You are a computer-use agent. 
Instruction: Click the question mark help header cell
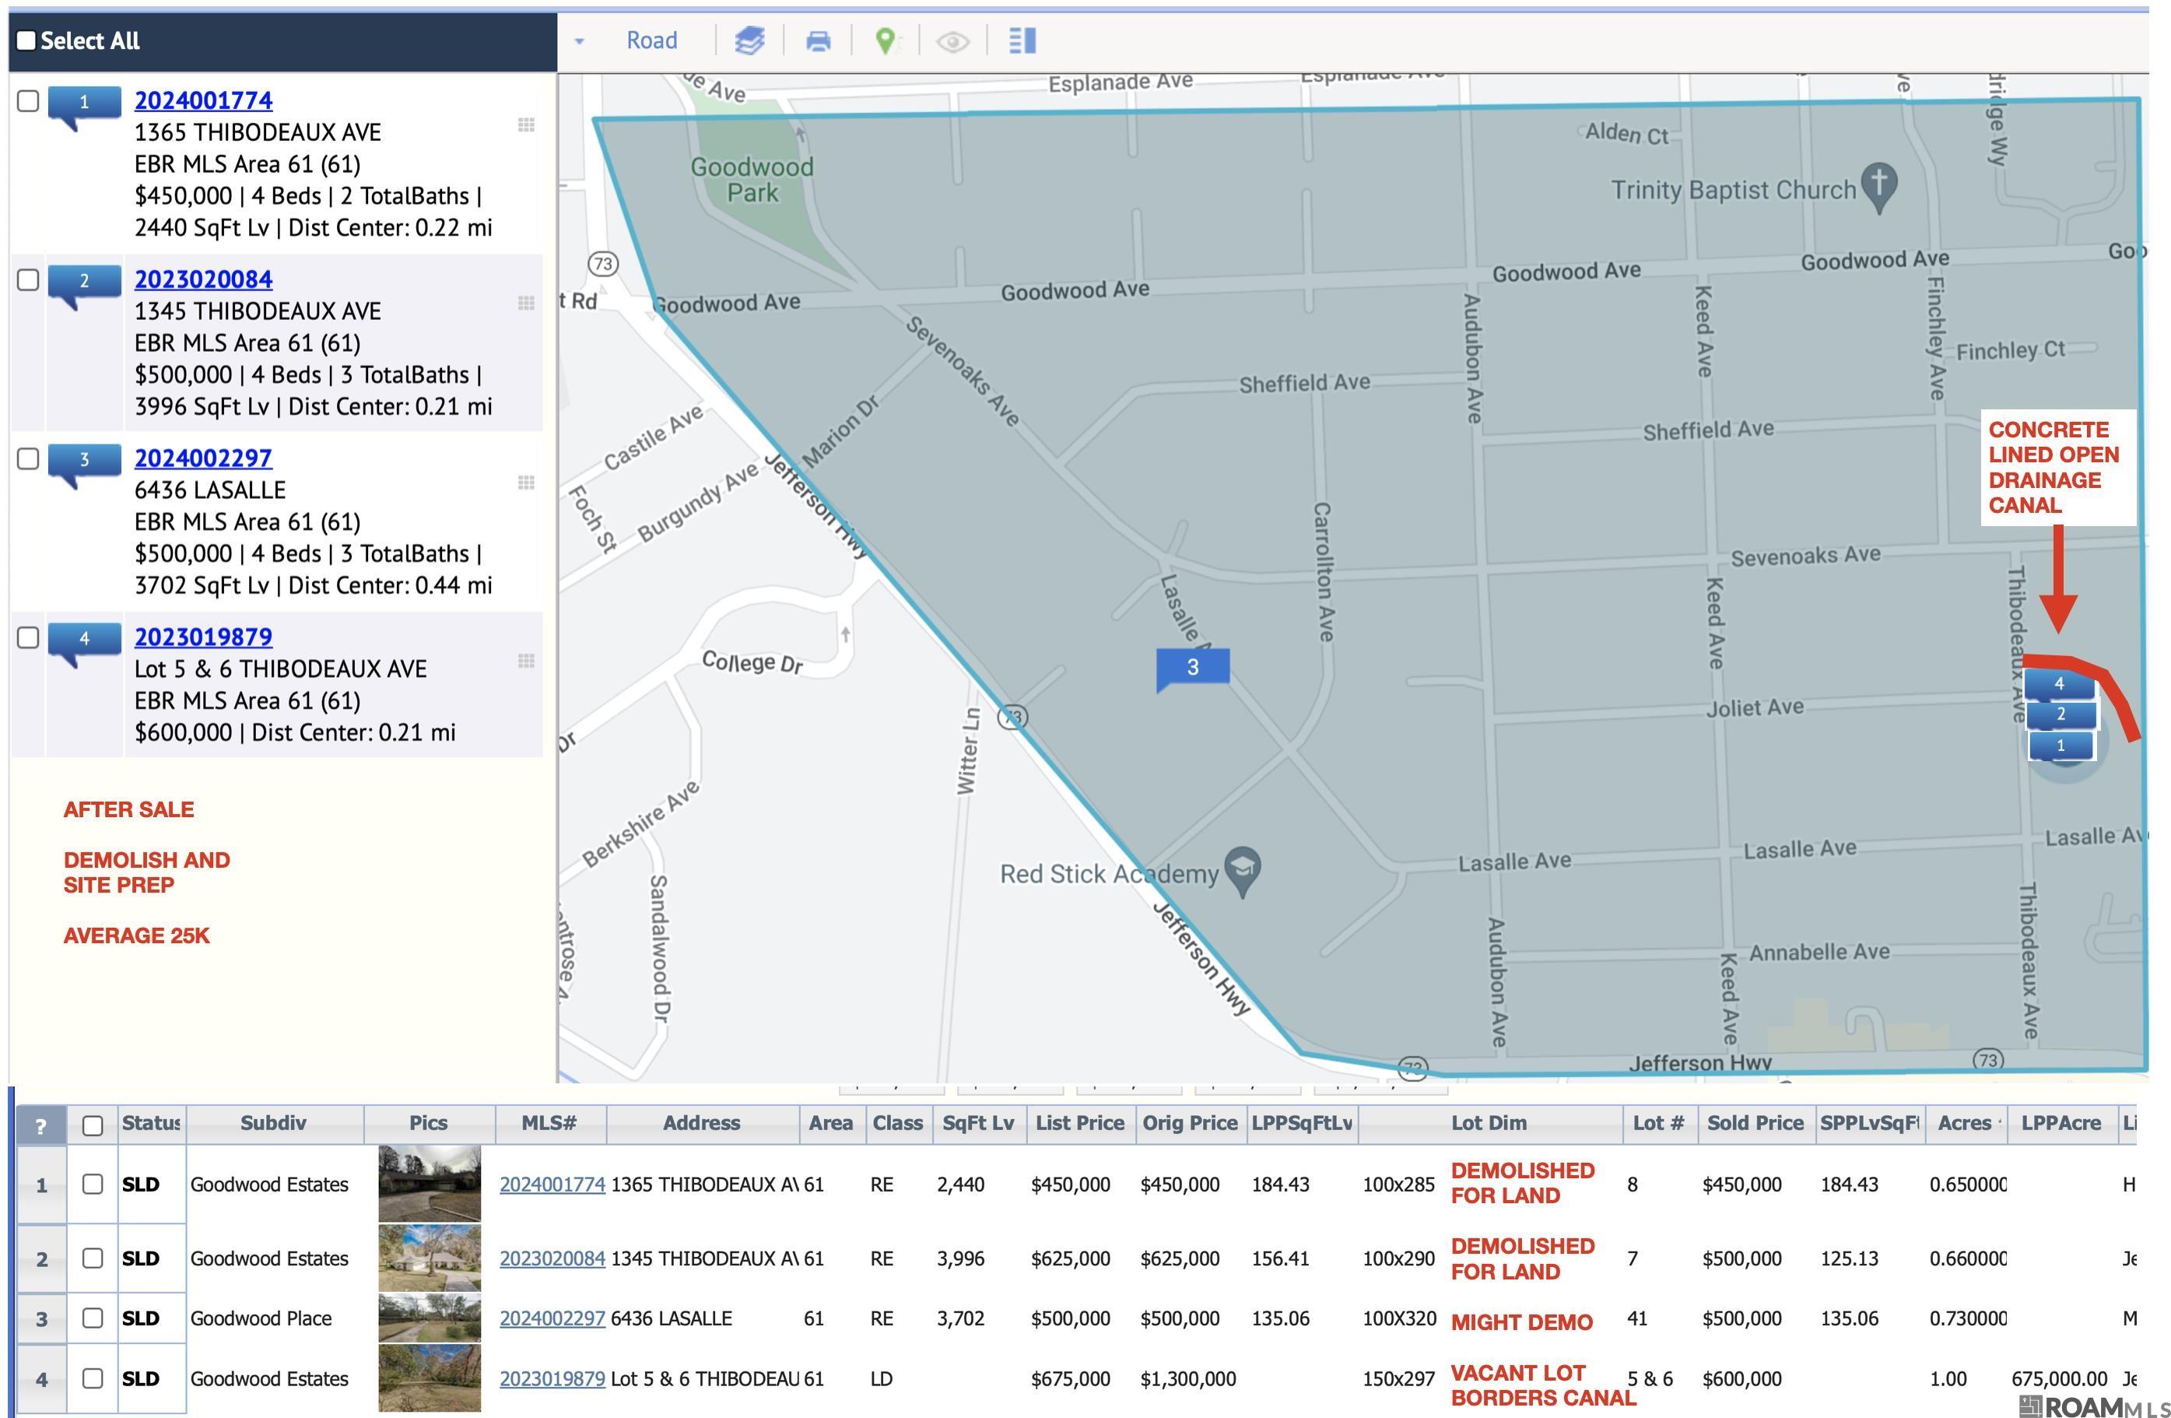click(41, 1125)
